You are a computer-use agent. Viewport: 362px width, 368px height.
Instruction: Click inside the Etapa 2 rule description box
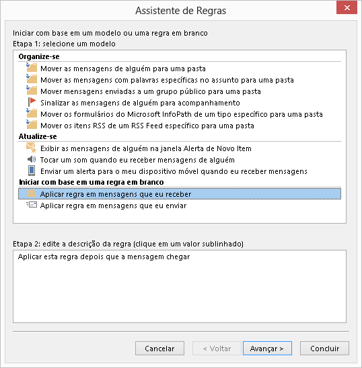(180, 286)
